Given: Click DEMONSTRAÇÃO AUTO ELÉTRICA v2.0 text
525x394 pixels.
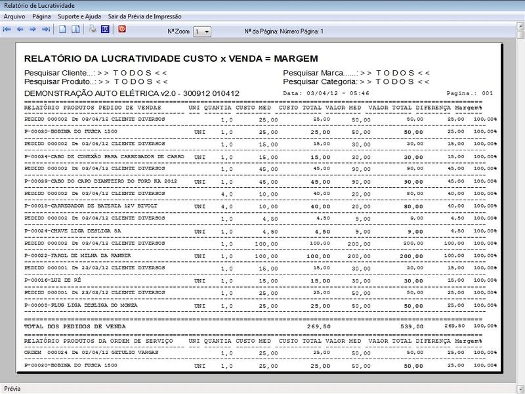Looking at the screenshot, I should 132,93.
